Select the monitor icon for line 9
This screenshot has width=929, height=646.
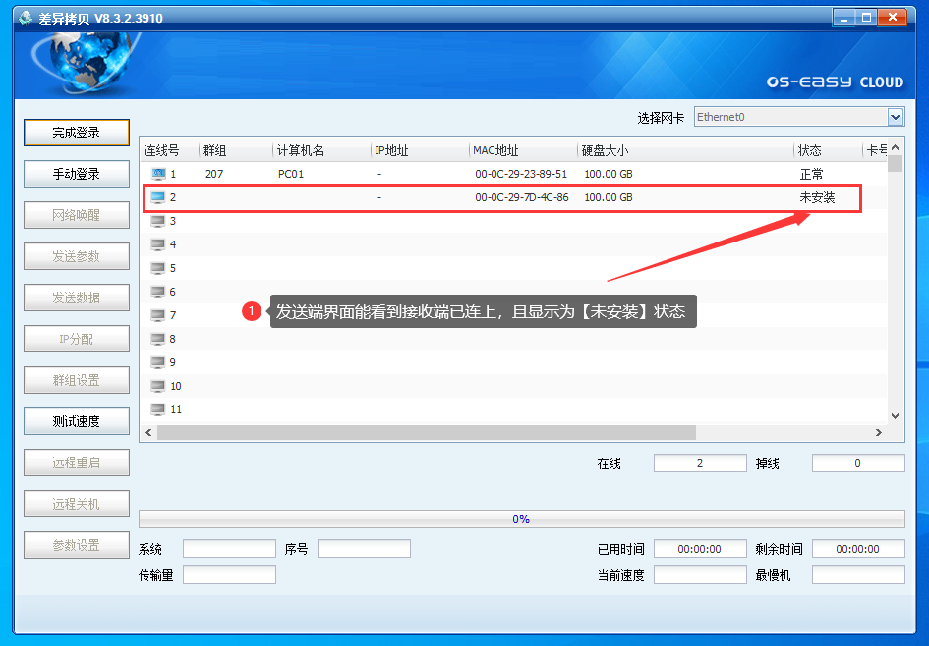(158, 362)
